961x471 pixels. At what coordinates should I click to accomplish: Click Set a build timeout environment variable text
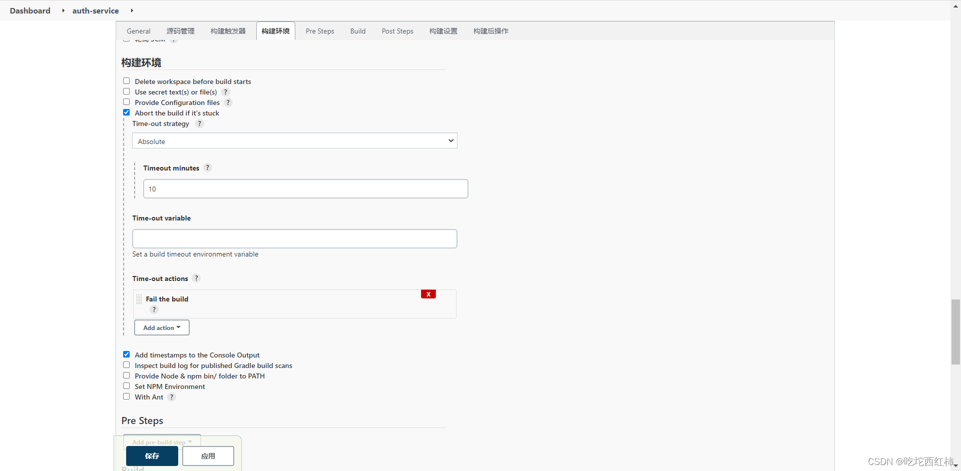tap(195, 254)
